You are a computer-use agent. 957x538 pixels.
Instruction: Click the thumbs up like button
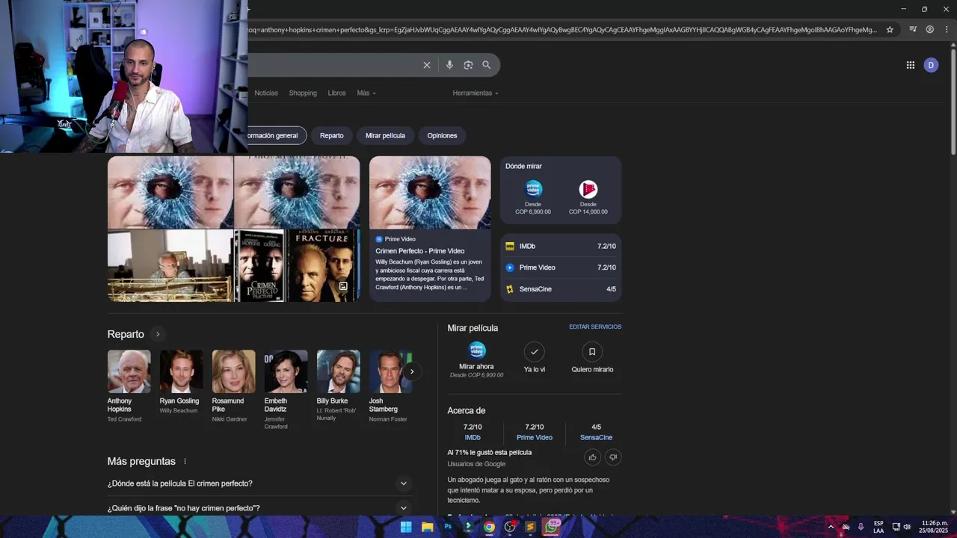tap(592, 457)
